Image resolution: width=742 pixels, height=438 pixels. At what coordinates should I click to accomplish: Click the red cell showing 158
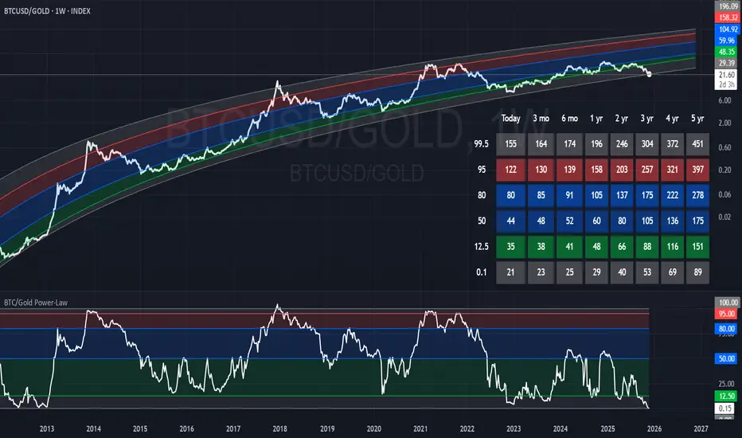pos(596,170)
